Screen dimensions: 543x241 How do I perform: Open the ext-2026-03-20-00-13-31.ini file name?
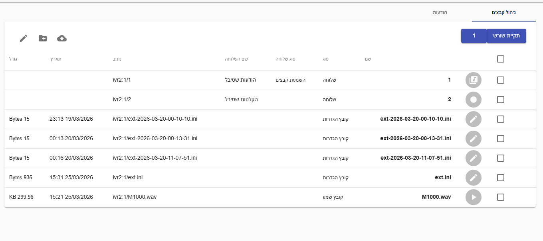coord(416,139)
